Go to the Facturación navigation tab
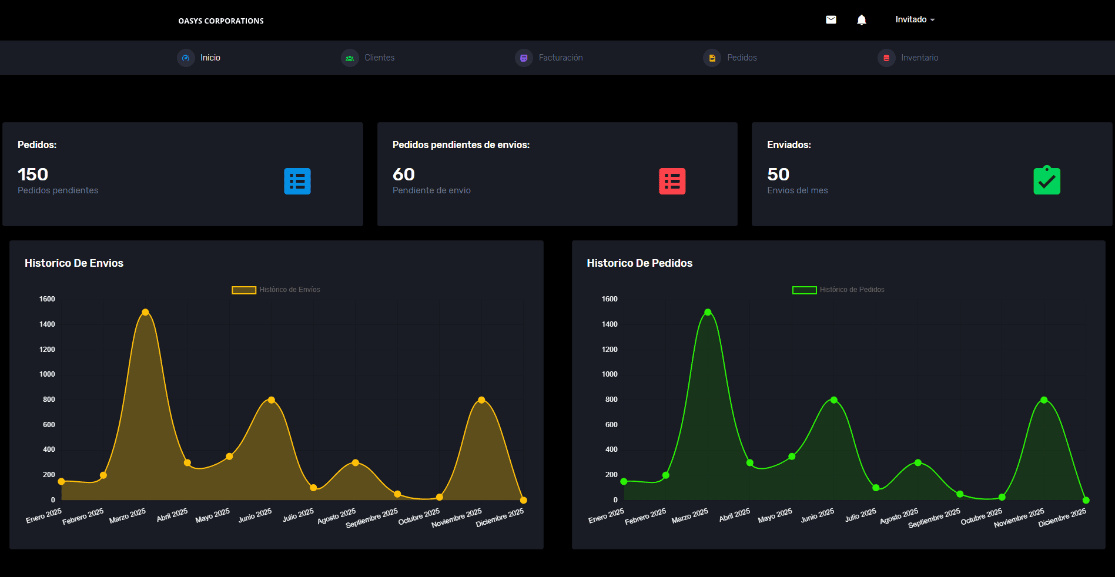1115x577 pixels. (x=560, y=58)
